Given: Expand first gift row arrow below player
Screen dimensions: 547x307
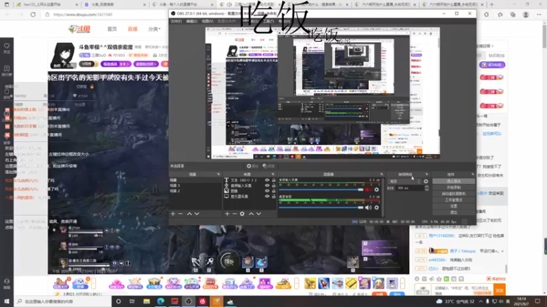Looking at the screenshot, I should coord(93,283).
